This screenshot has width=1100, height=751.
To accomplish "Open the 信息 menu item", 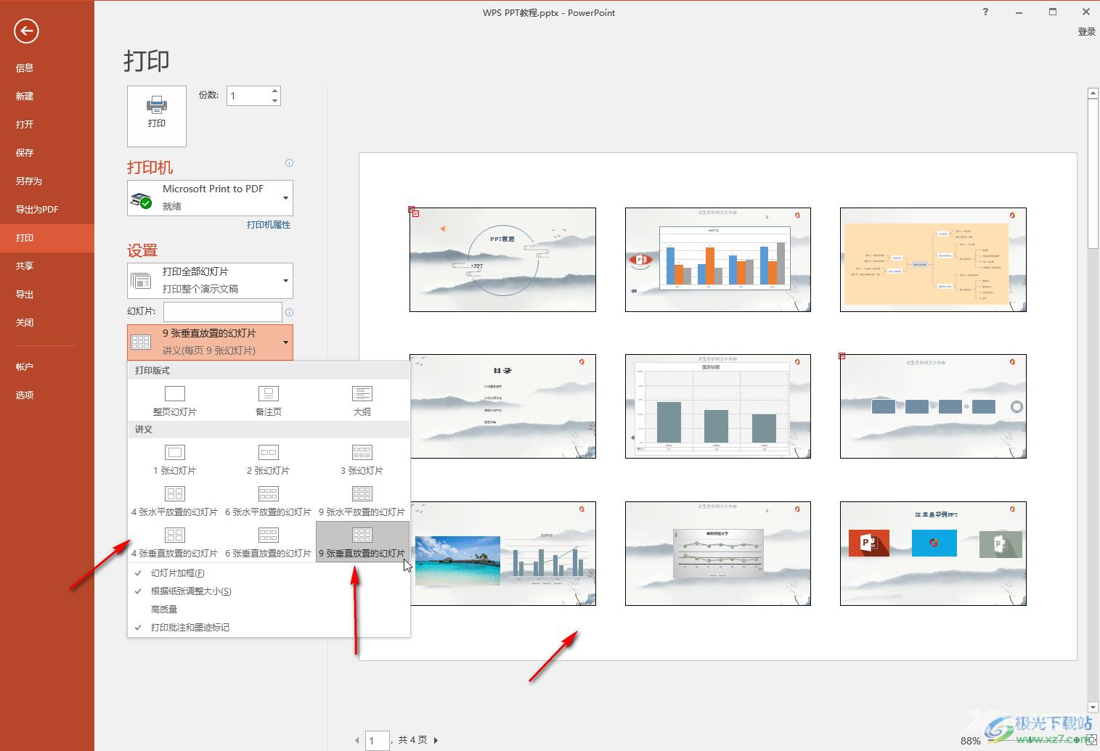I will (x=47, y=67).
